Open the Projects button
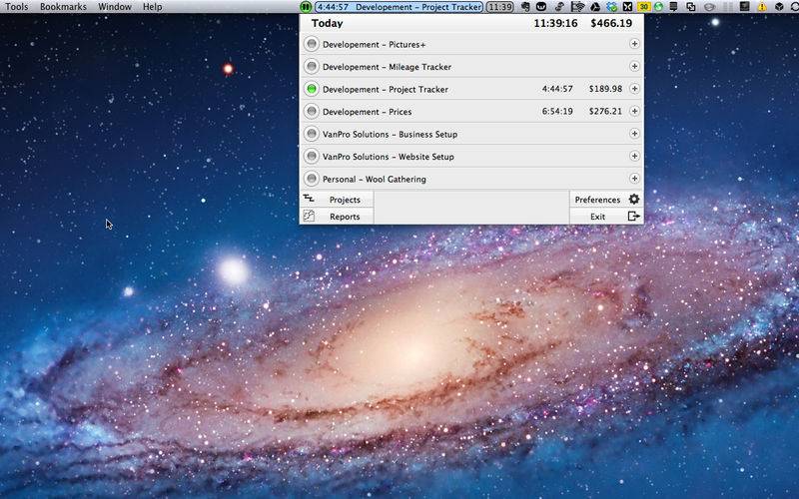Image resolution: width=799 pixels, height=499 pixels. [x=337, y=199]
